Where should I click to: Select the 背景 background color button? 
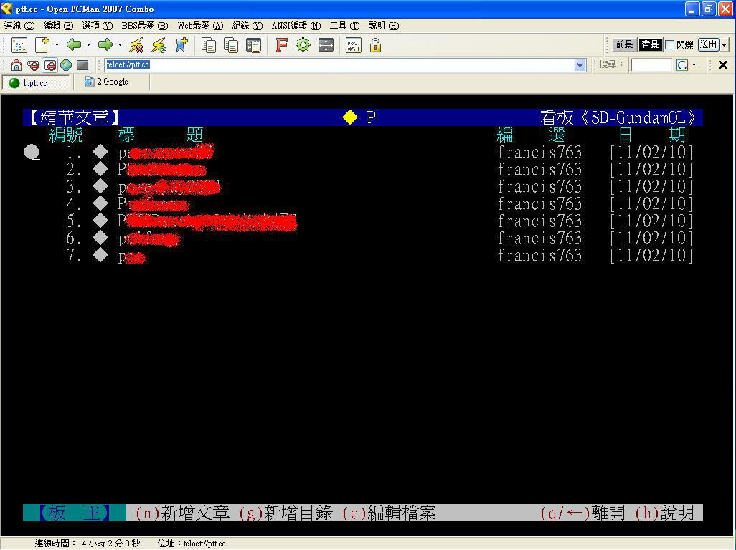pos(651,44)
